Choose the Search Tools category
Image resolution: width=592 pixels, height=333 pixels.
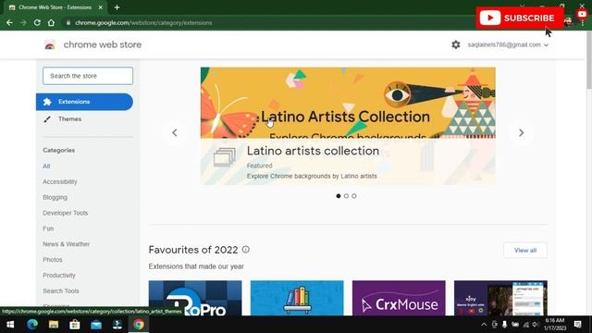point(61,291)
